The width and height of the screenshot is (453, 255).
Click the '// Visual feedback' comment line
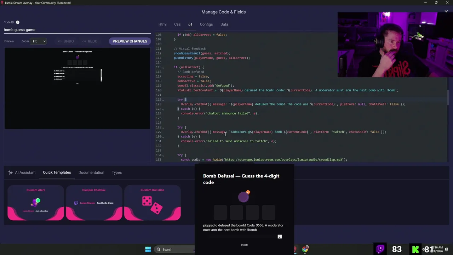(190, 49)
